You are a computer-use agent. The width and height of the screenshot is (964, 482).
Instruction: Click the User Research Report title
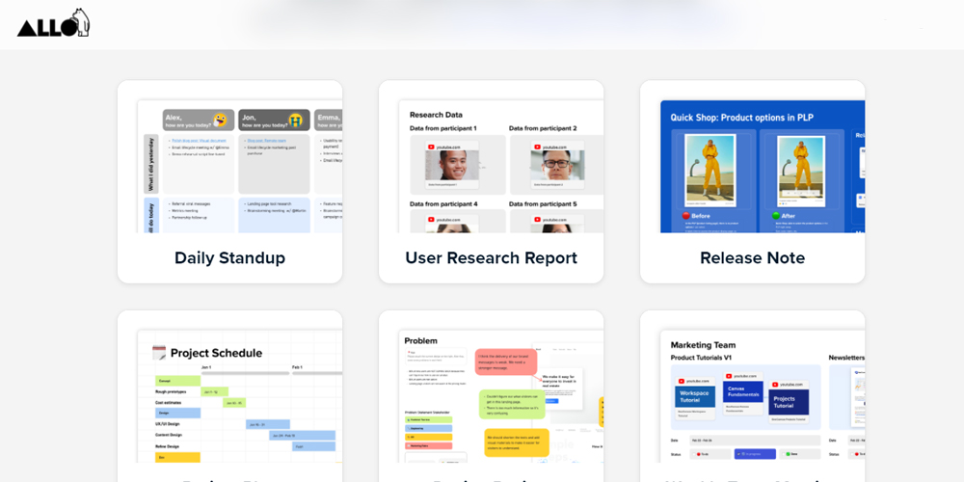(x=491, y=258)
